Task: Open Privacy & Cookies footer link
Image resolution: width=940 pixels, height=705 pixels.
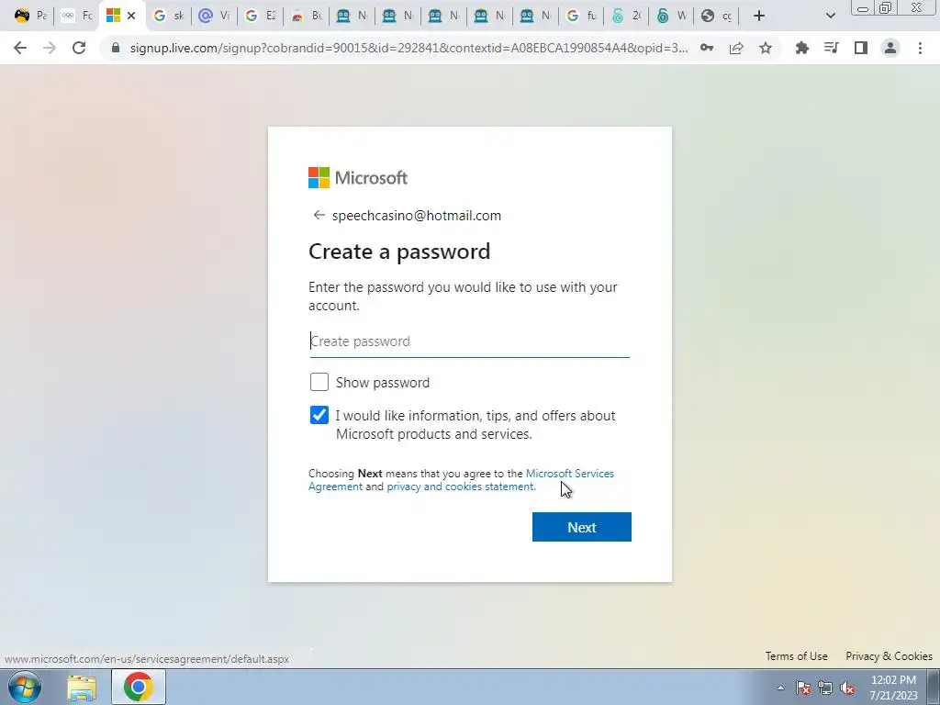Action: 889,655
